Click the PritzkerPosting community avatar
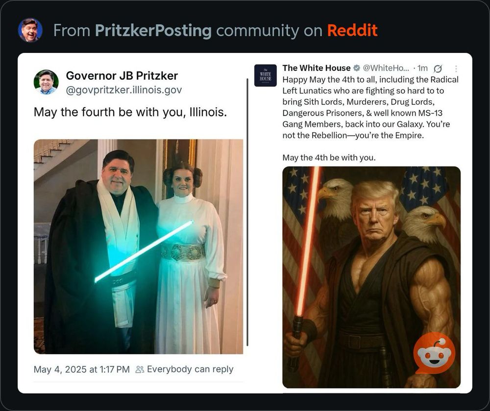Viewport: 490px width, 411px height. pos(30,30)
